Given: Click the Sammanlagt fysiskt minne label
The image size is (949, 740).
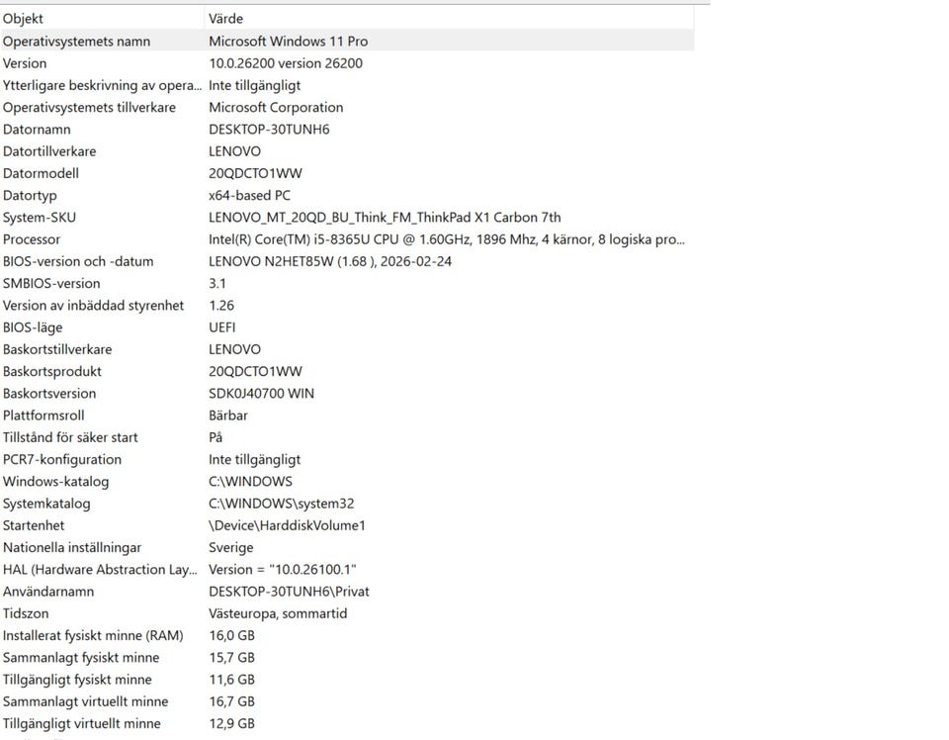Looking at the screenshot, I should coord(80,658).
